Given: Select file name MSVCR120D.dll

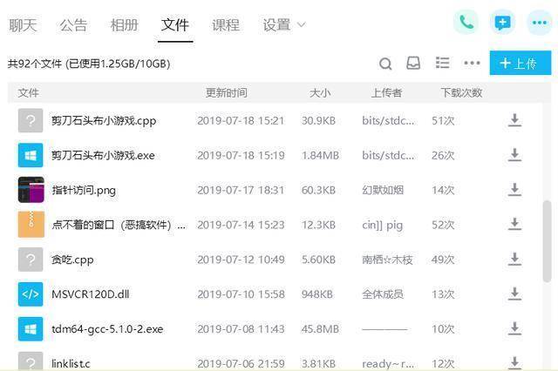Looking at the screenshot, I should coord(91,294).
